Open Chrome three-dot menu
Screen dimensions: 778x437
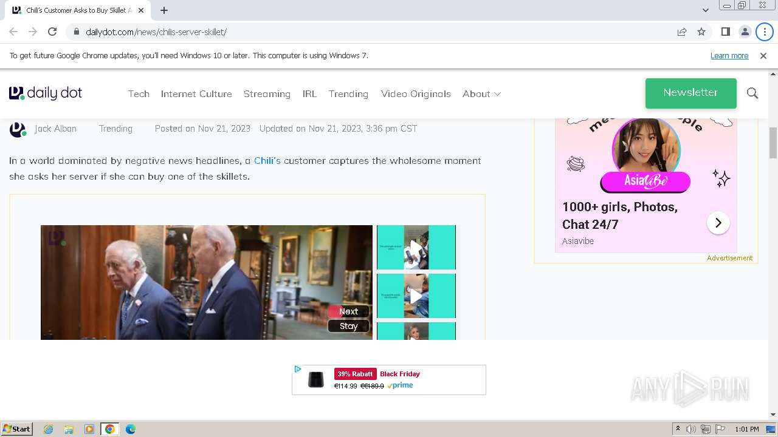[765, 32]
